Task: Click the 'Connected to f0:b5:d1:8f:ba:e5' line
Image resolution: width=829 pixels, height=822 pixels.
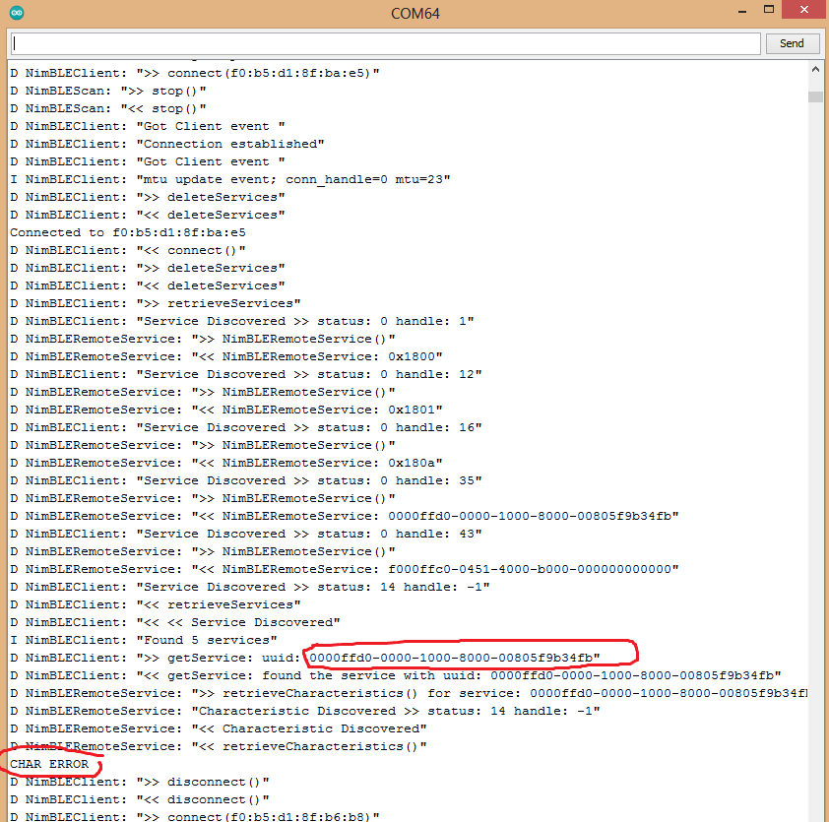Action: click(x=127, y=232)
